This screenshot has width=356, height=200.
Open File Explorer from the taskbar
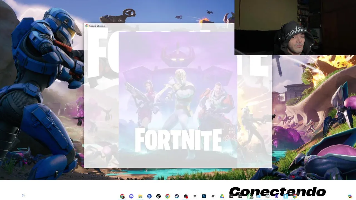pyautogui.click(x=140, y=196)
